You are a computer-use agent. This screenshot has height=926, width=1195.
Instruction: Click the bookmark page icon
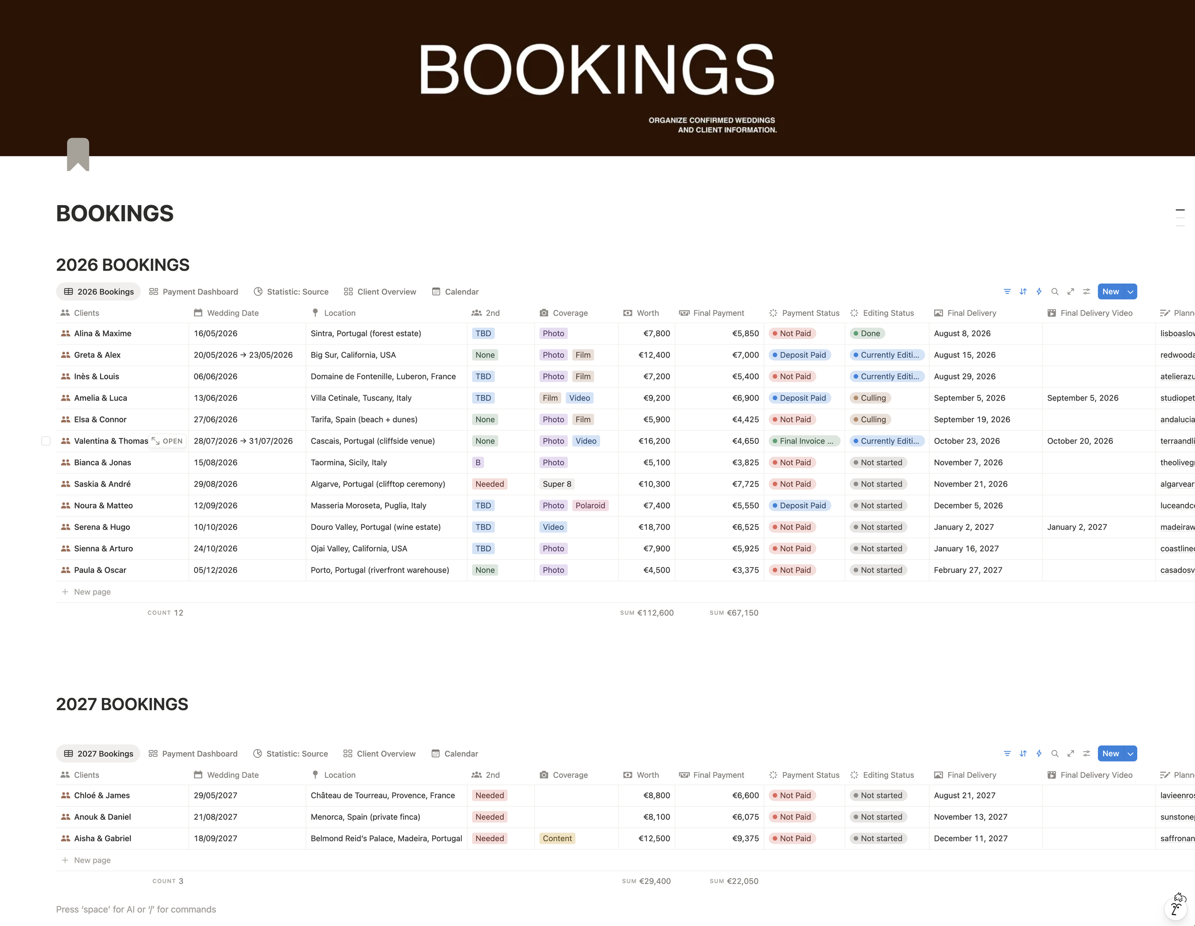point(78,154)
